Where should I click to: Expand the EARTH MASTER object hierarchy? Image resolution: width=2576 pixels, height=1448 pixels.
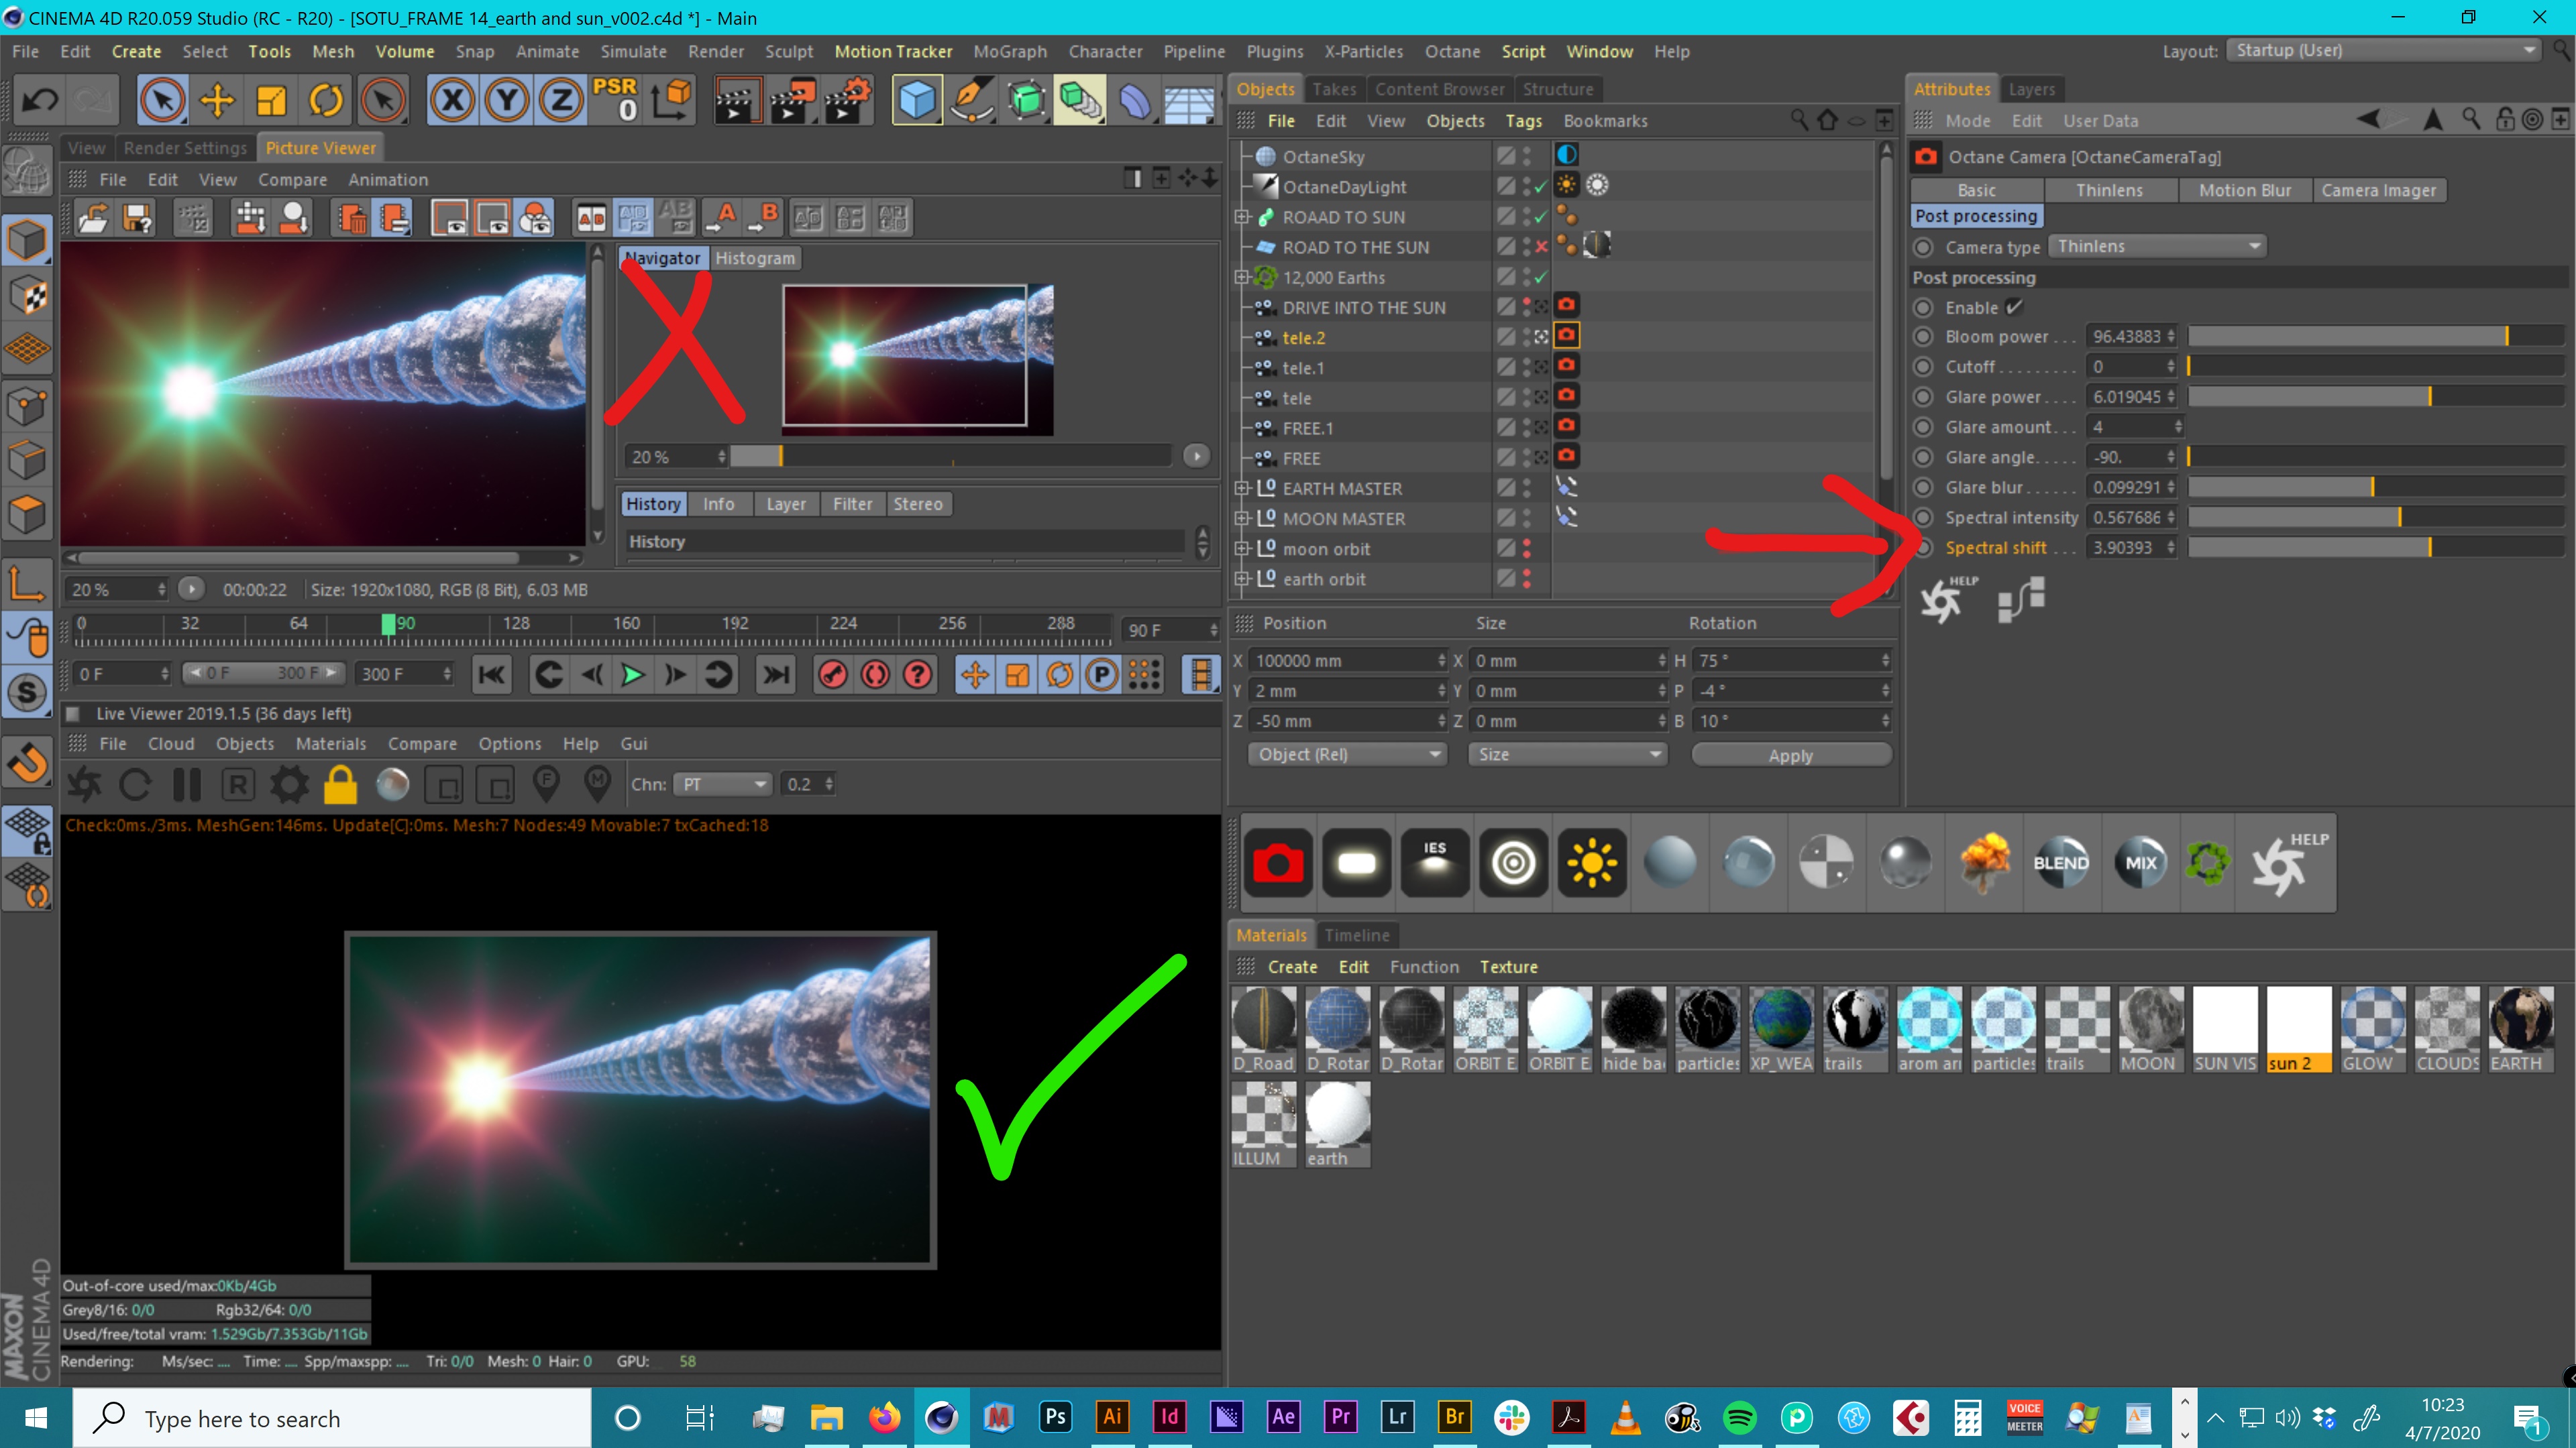[x=1241, y=489]
